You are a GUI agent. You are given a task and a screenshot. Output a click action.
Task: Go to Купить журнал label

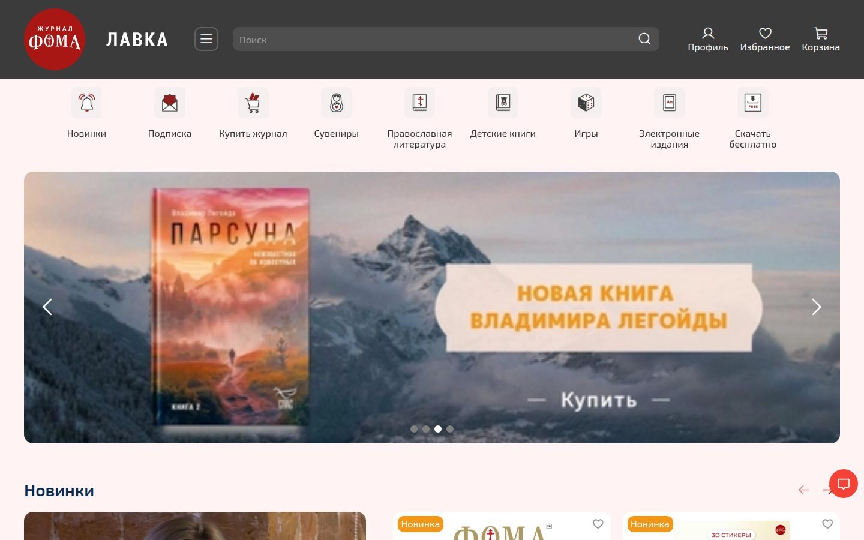(253, 134)
